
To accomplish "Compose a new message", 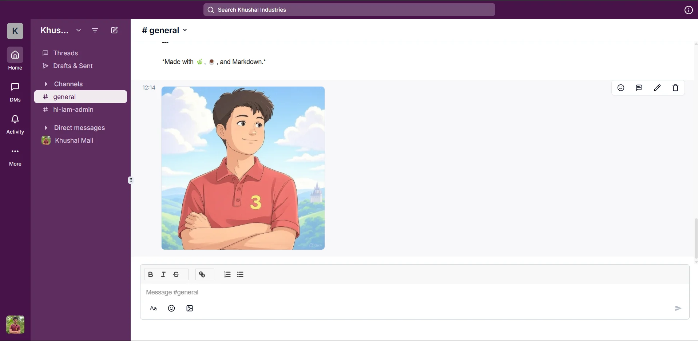I will (115, 31).
